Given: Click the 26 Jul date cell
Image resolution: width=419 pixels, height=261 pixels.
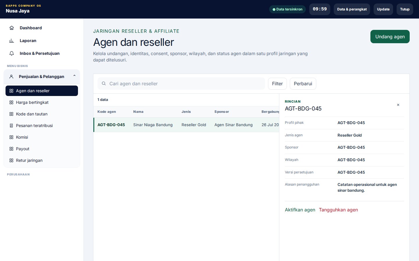Looking at the screenshot, I should tap(270, 125).
